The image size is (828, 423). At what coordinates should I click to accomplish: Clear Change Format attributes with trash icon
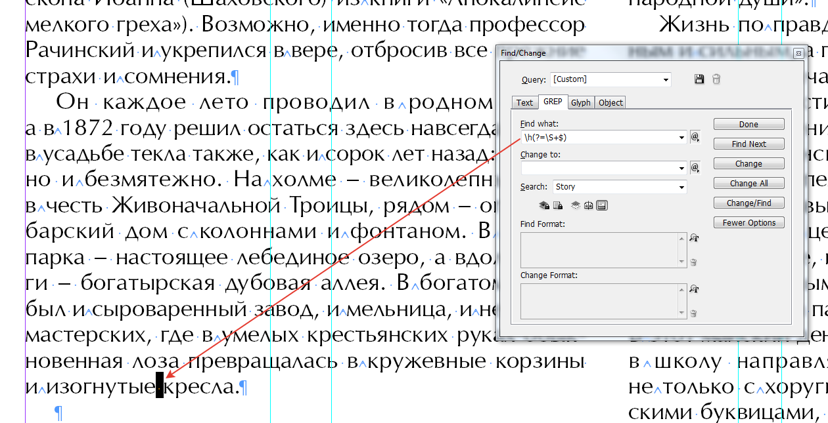pyautogui.click(x=693, y=313)
